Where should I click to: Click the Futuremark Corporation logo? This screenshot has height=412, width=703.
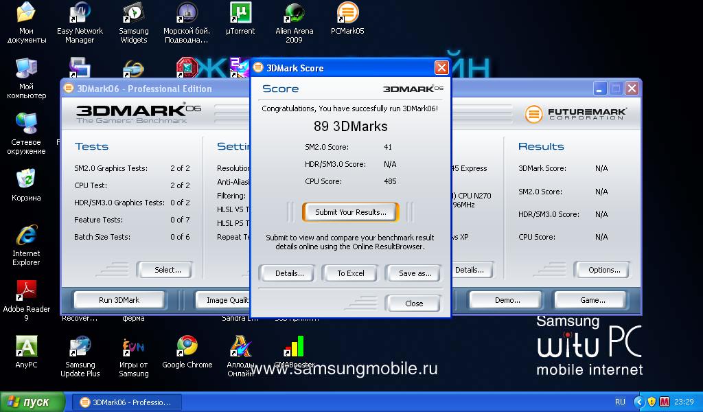(x=576, y=114)
